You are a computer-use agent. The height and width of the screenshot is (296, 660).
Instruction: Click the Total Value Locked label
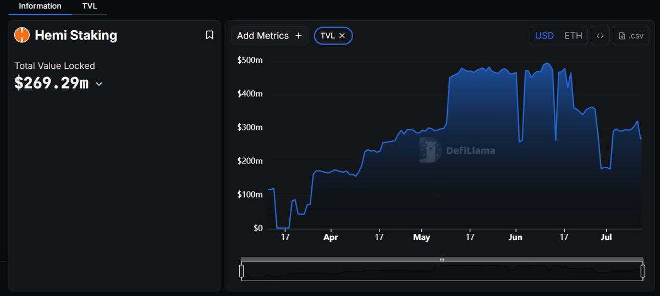pyautogui.click(x=54, y=65)
